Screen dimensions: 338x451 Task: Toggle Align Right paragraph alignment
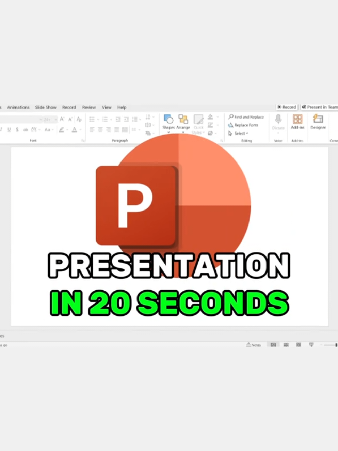click(108, 129)
